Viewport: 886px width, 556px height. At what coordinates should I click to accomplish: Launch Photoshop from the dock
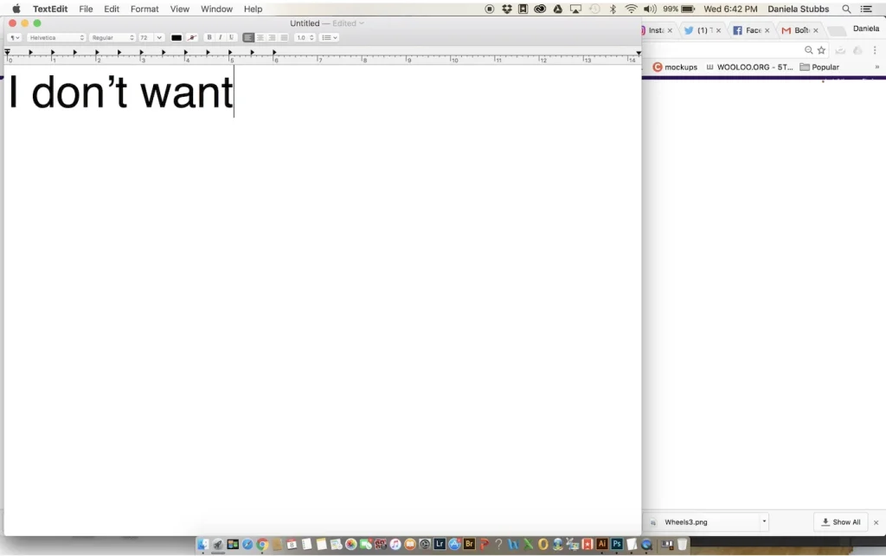618,545
